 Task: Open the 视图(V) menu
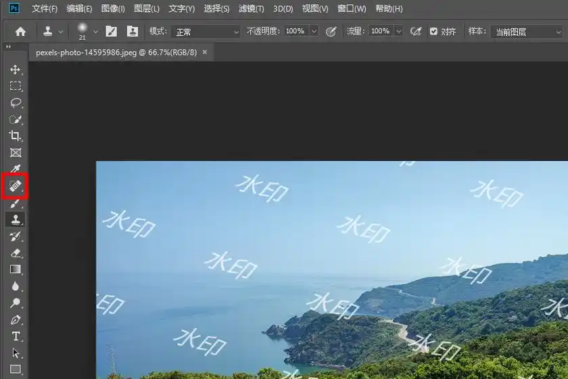point(315,9)
